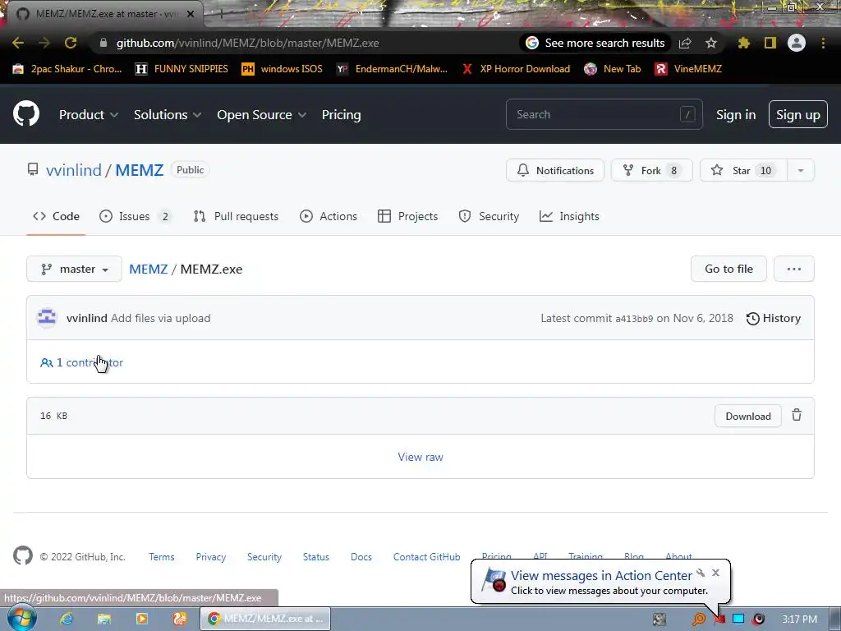Viewport: 841px width, 631px height.
Task: Reload the page with refresh icon
Action: (71, 43)
